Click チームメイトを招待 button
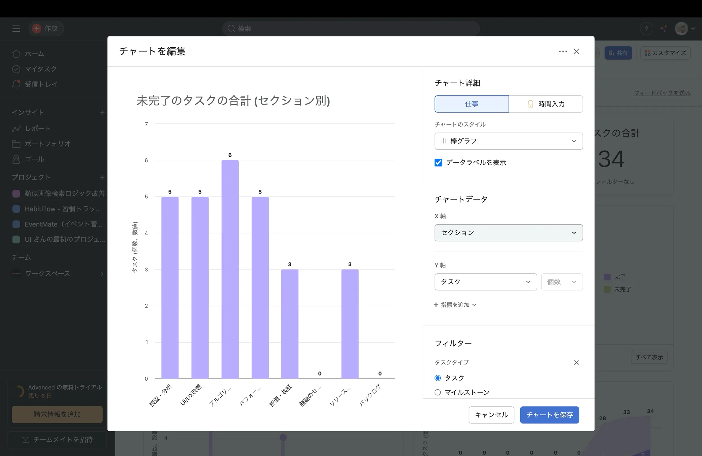This screenshot has width=702, height=456. coord(57,440)
